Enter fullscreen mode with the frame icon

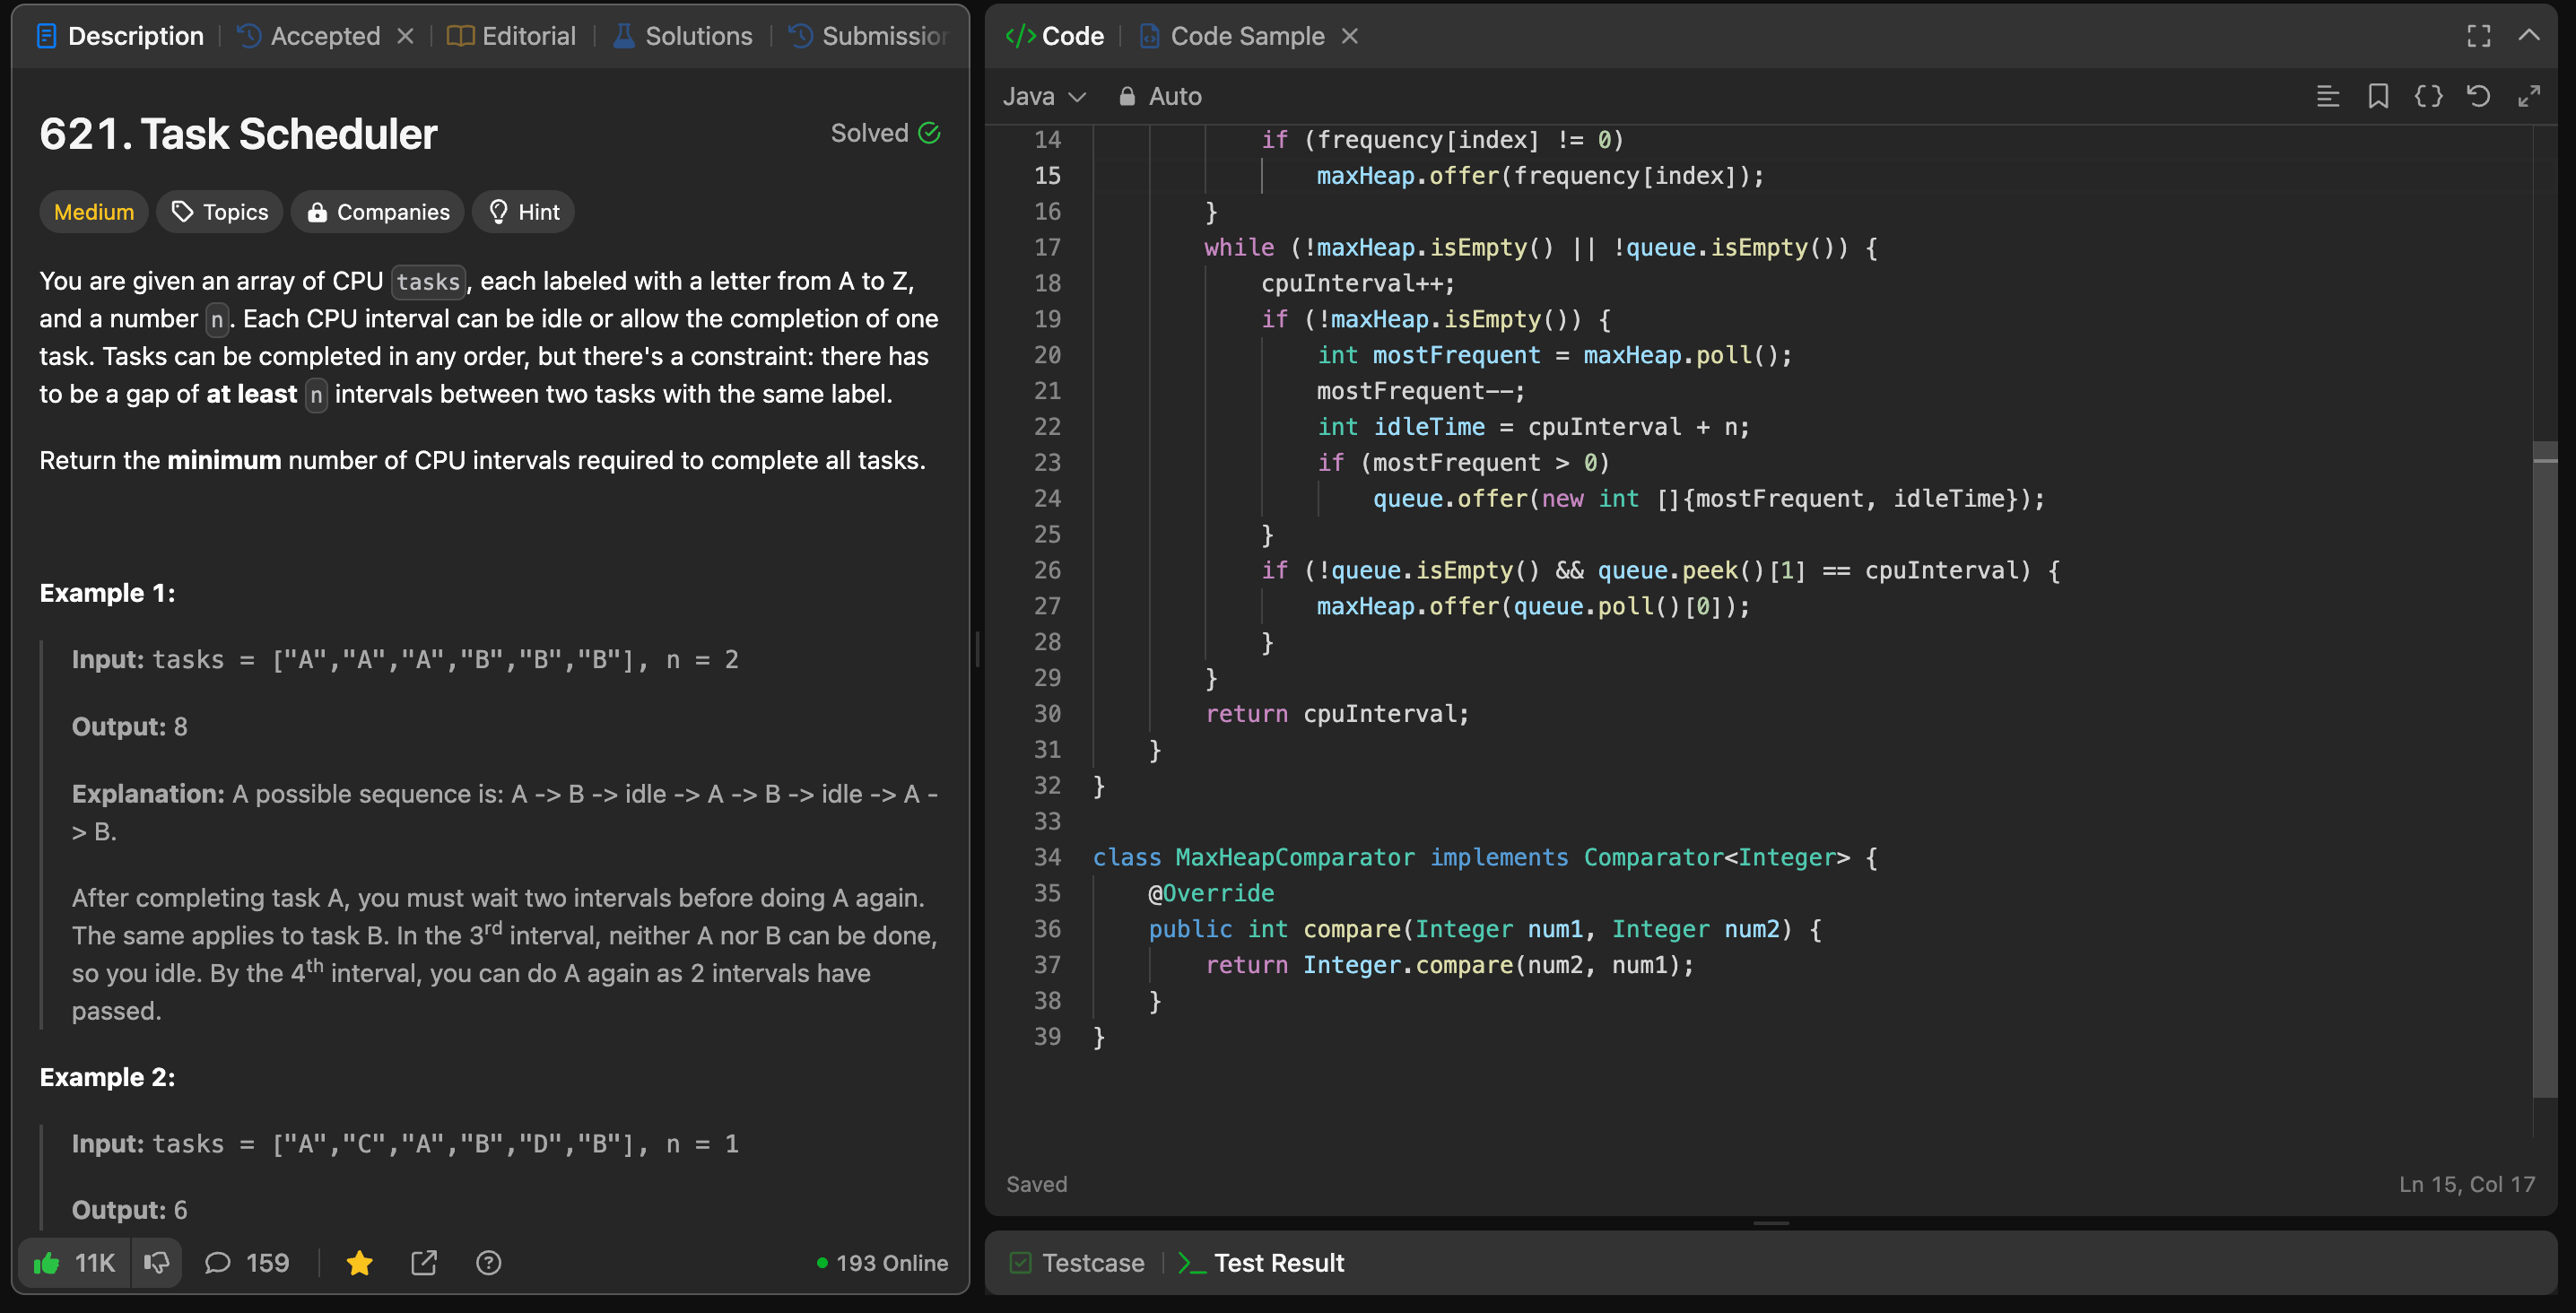[2478, 36]
